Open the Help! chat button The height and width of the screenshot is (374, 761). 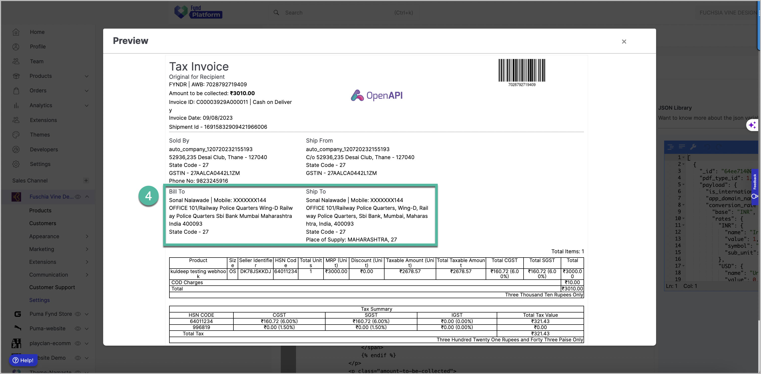coord(23,360)
